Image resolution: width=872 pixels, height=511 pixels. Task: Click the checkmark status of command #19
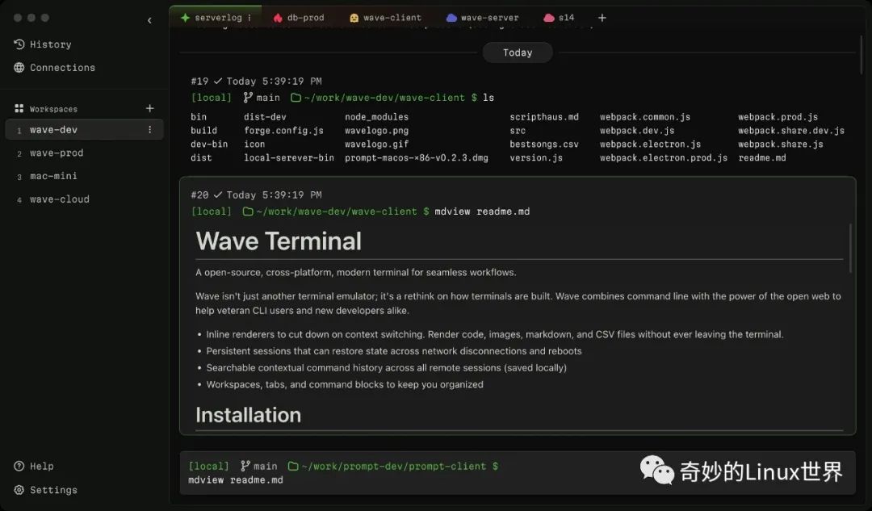click(x=217, y=82)
